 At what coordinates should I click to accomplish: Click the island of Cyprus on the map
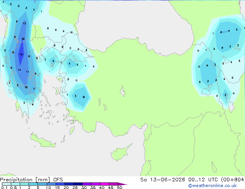click(x=120, y=153)
